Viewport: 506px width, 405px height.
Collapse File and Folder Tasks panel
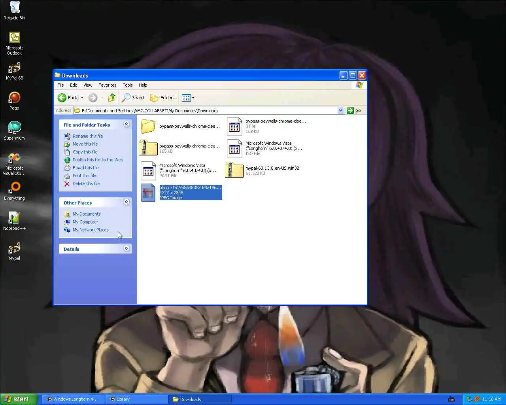coord(126,124)
